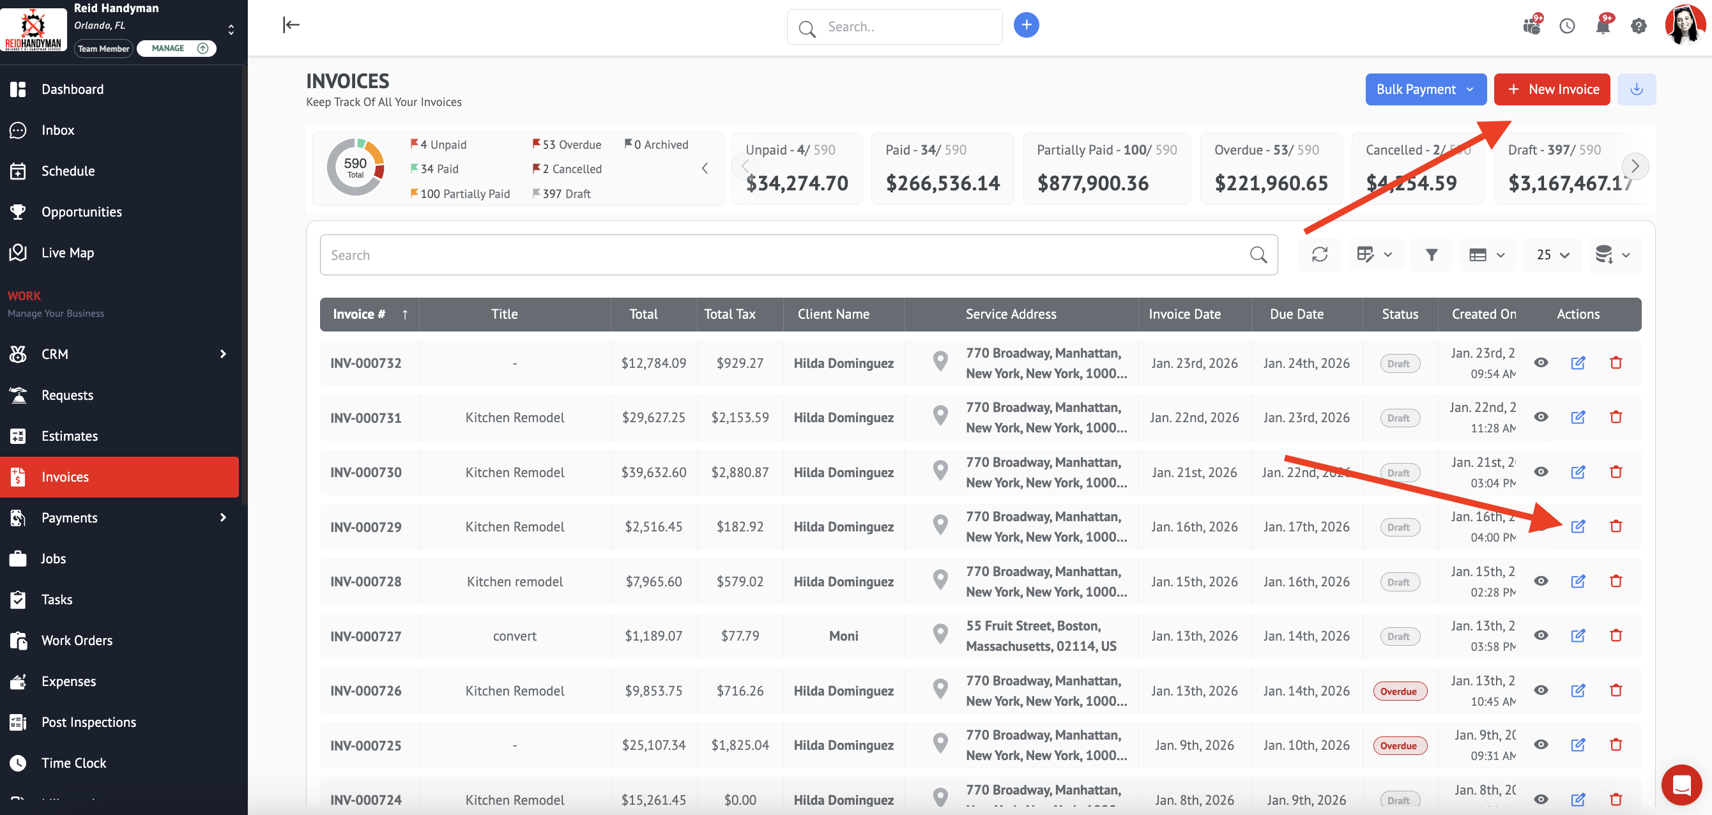Delete invoice INV-000731 using trash icon
This screenshot has height=815, width=1712.
click(1616, 418)
